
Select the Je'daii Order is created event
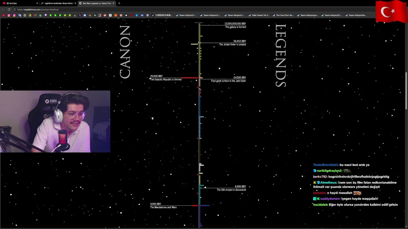(232, 43)
